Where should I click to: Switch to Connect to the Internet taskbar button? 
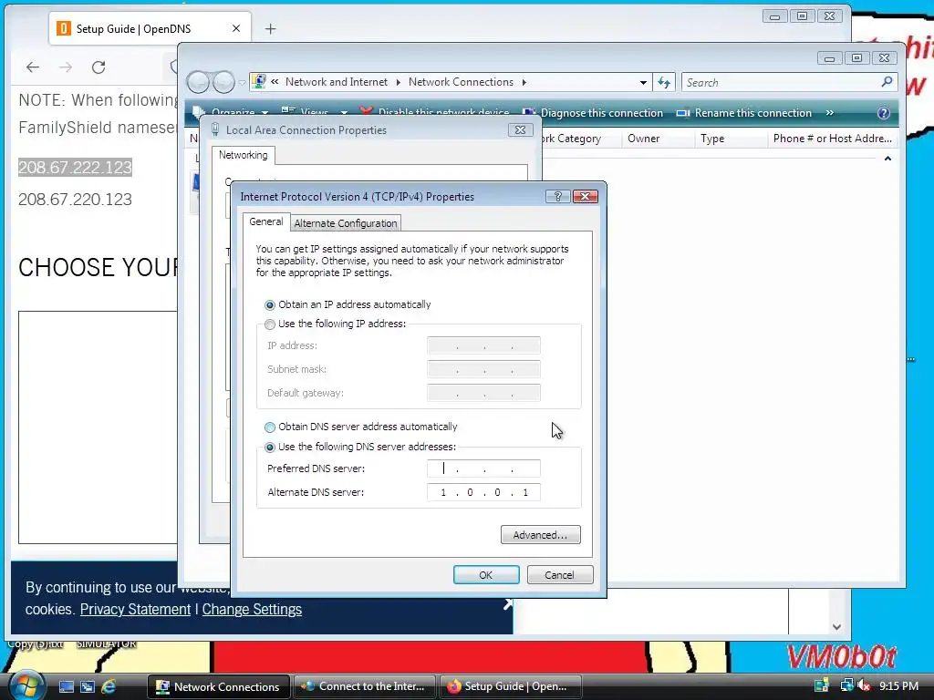click(x=365, y=686)
